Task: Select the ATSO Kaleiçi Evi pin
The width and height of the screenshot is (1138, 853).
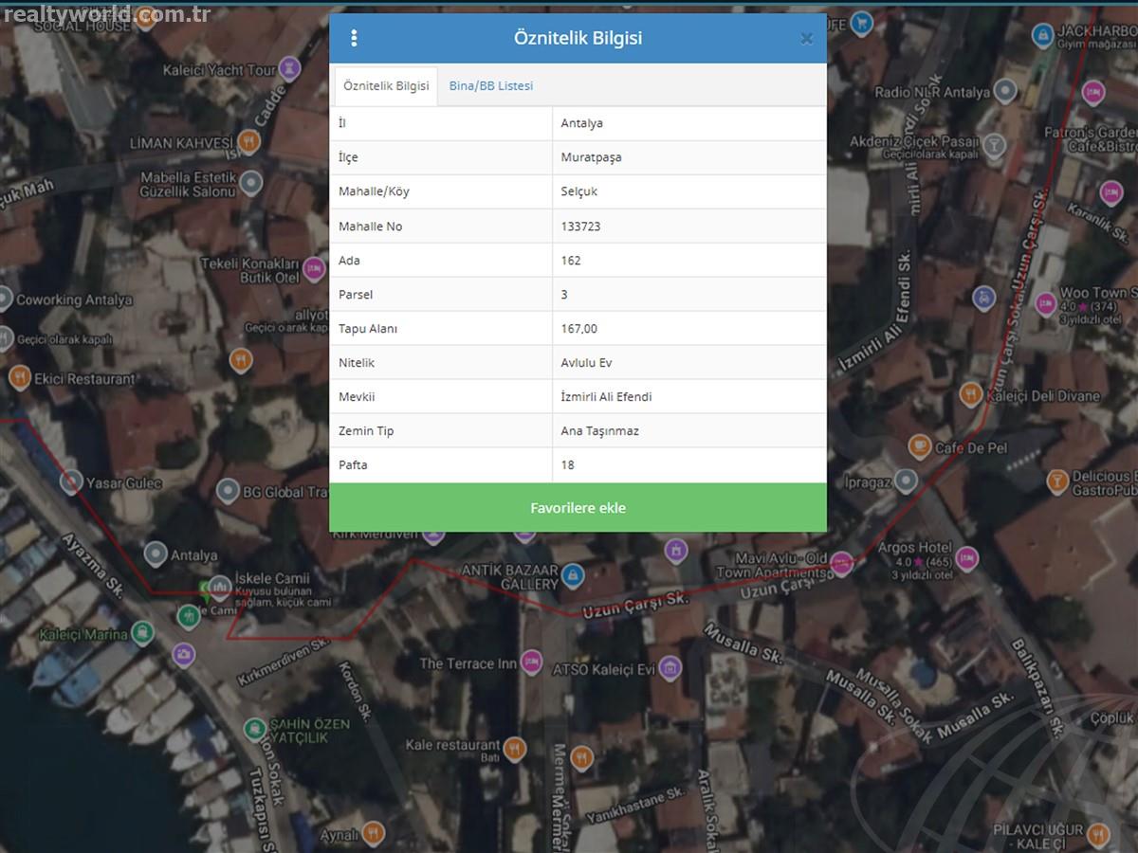Action: tap(670, 668)
